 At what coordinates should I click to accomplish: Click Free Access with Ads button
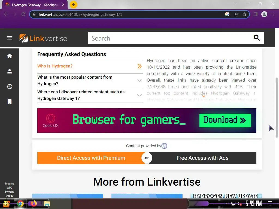[202, 158]
